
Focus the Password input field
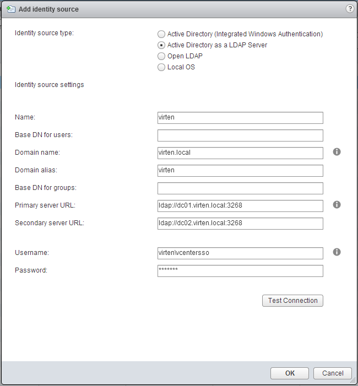coord(240,271)
